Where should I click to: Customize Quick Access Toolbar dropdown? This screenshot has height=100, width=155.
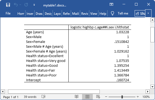(x=34, y=5)
